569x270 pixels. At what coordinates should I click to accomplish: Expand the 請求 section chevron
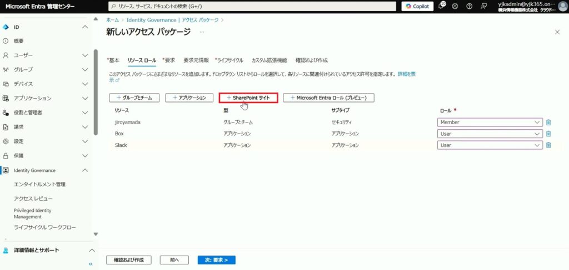click(x=85, y=127)
